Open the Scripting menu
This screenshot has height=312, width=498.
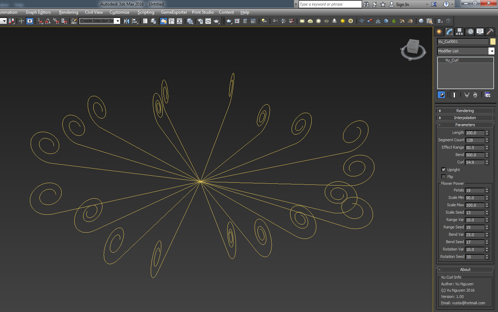[146, 12]
